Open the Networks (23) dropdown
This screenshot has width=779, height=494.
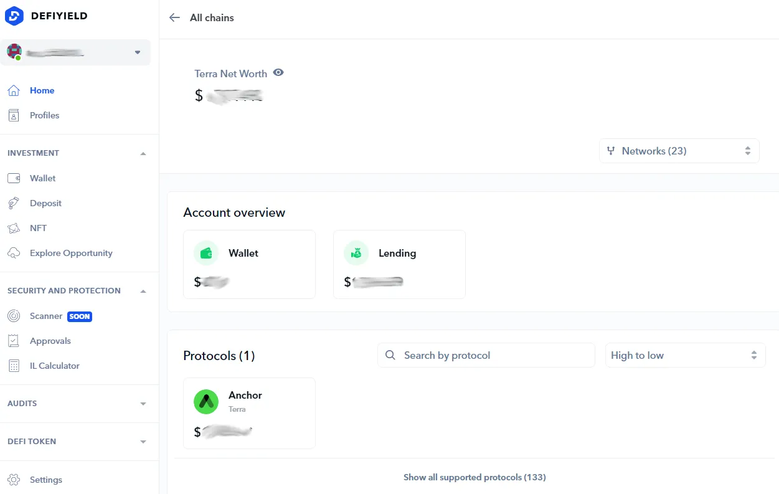[x=679, y=151]
